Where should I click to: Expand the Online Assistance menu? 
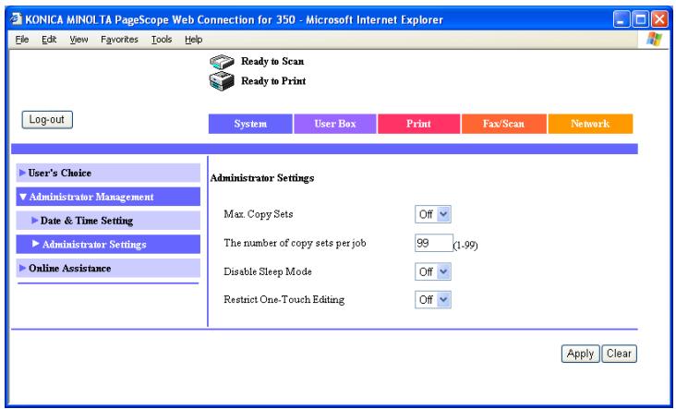(108, 268)
